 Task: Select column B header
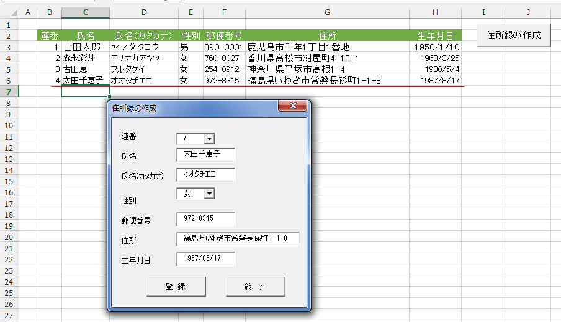pos(50,12)
